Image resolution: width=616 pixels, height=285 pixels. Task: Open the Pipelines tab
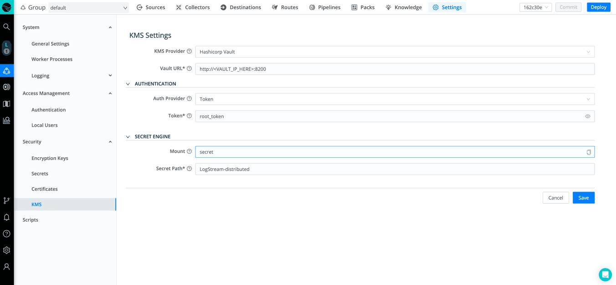324,7
